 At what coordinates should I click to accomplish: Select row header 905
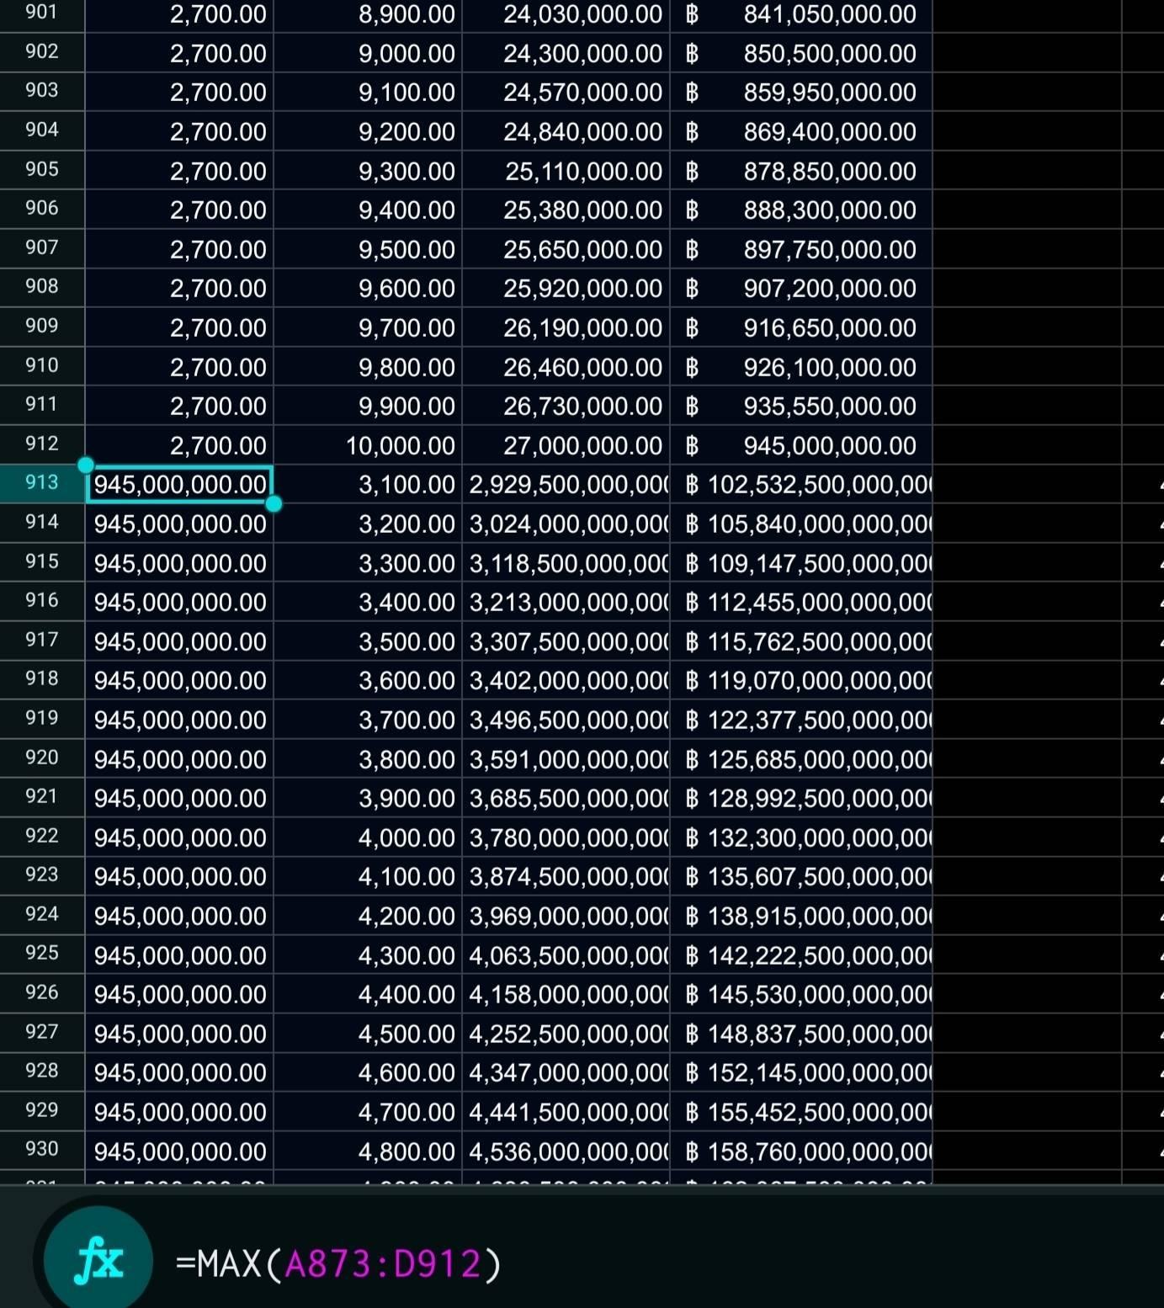[42, 170]
